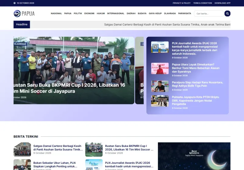Click the Polresta Jayapura article thumbnail

coord(160,101)
